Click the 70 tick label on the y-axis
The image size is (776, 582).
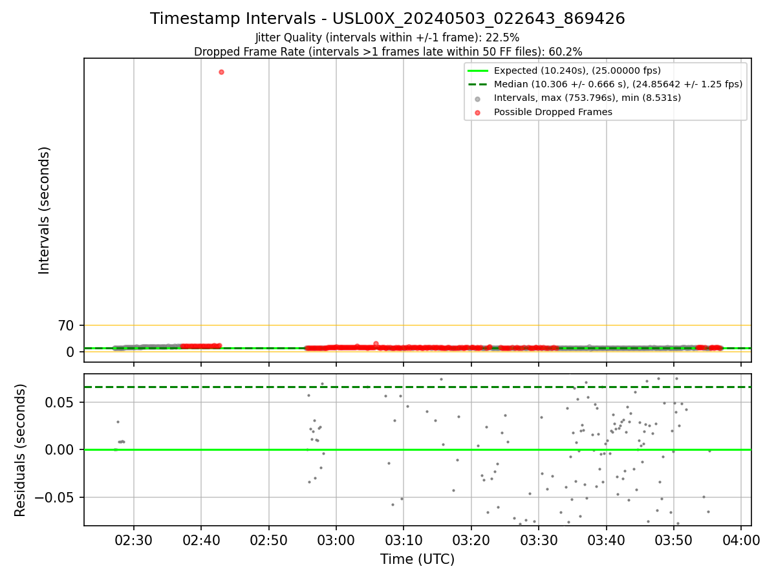click(67, 326)
